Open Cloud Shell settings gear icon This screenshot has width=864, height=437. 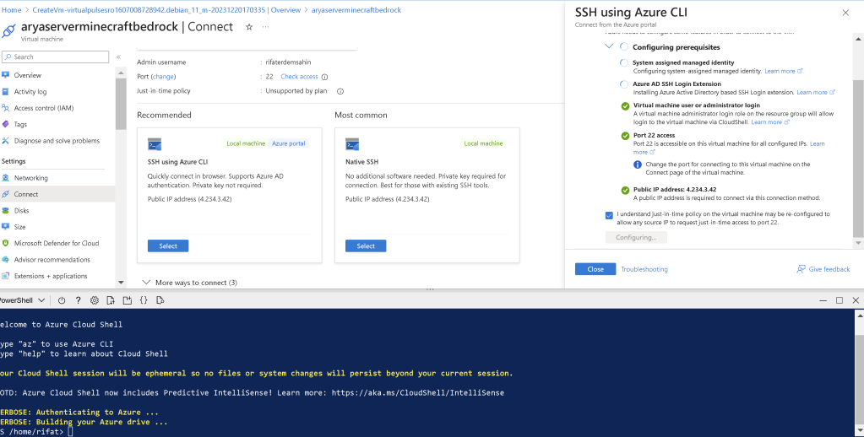pyautogui.click(x=95, y=300)
